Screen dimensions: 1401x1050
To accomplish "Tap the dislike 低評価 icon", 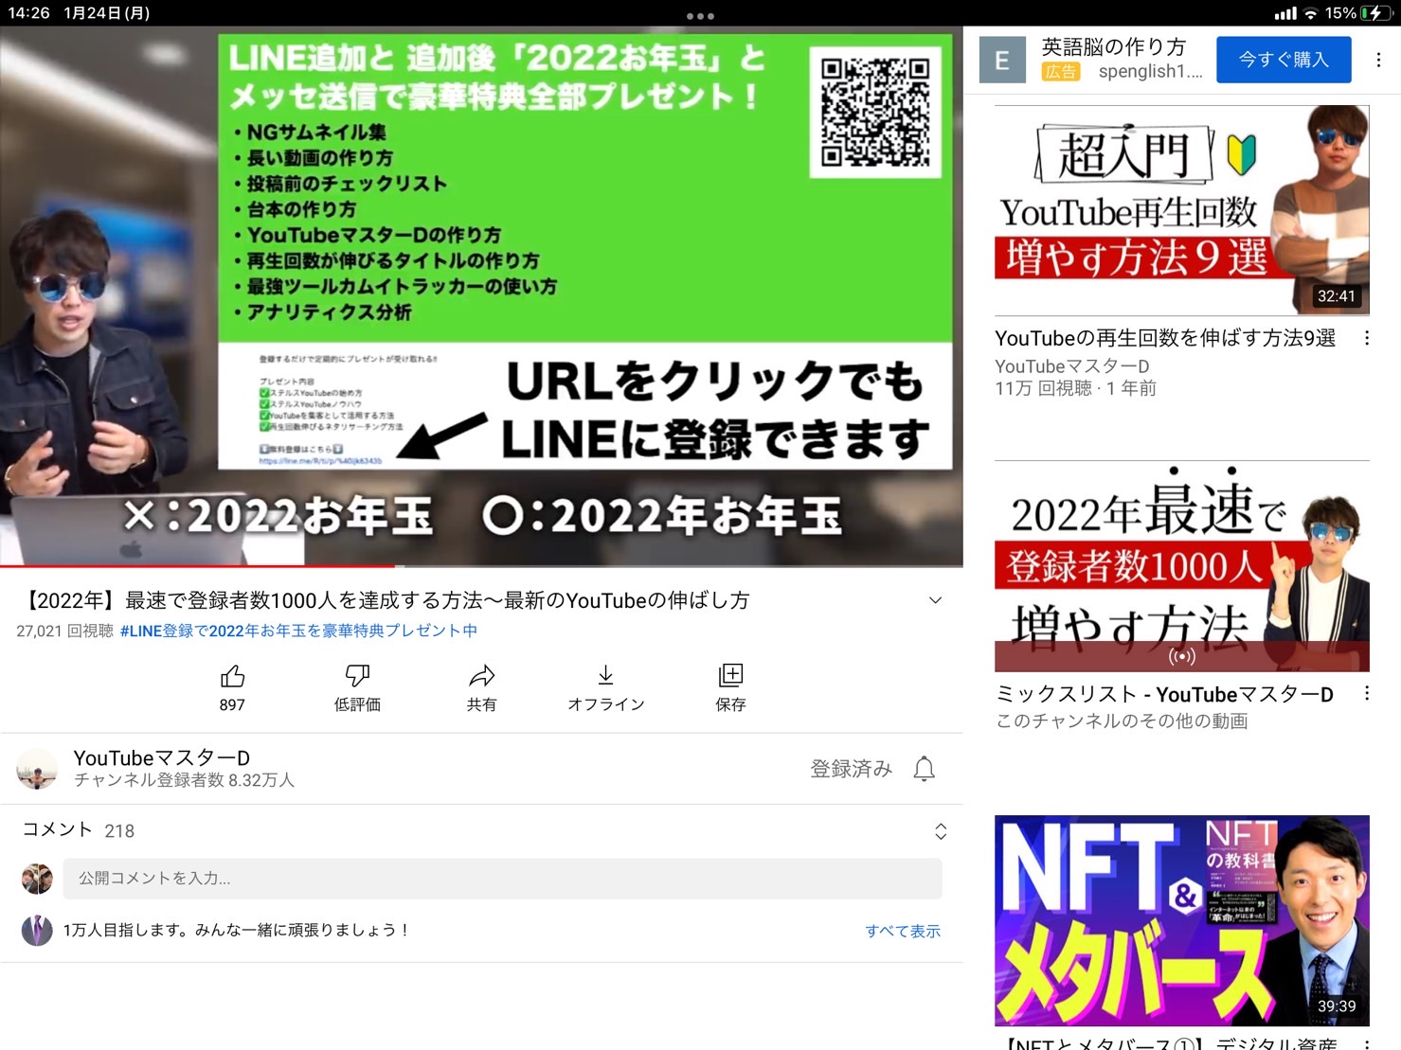I will [x=357, y=676].
